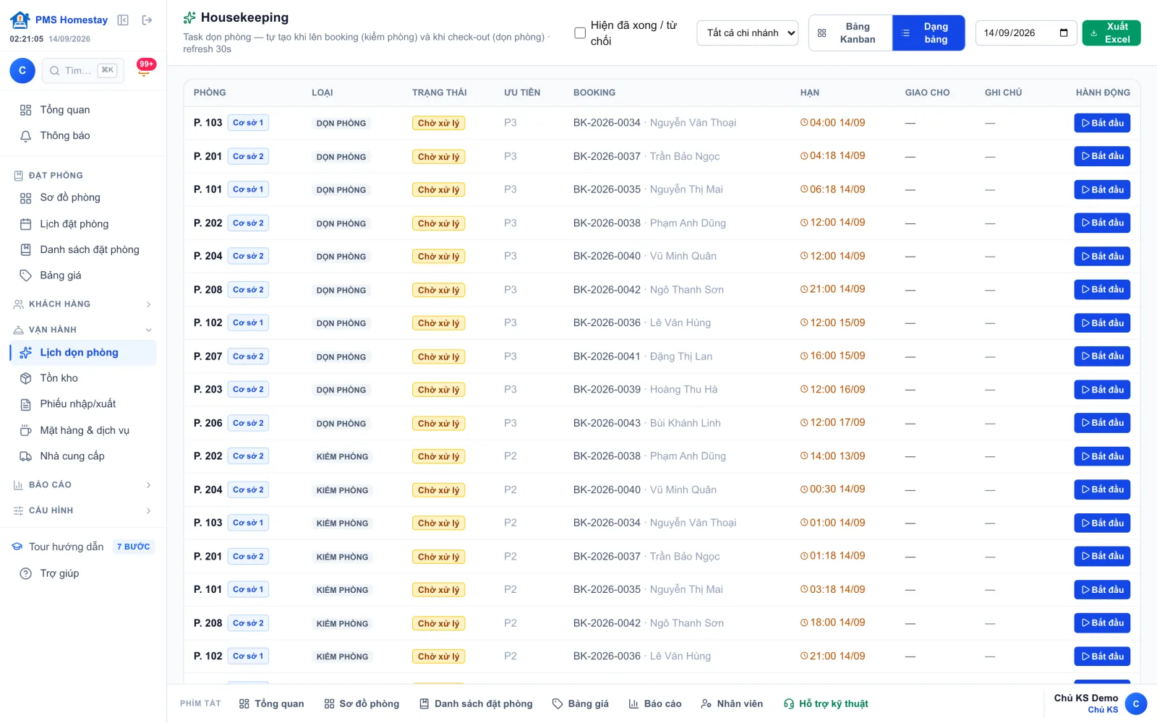
Task: Click the Tổng quan grid icon in sidebar
Action: point(26,110)
